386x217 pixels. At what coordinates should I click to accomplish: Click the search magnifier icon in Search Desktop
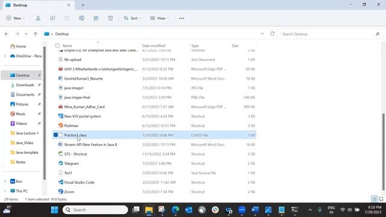point(378,34)
